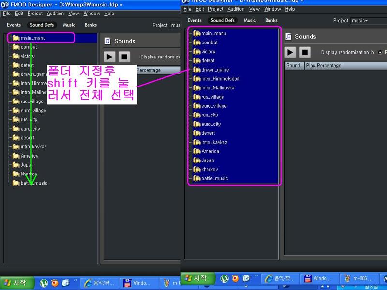The width and height of the screenshot is (387, 290).
Task: Click 시작 Start button on left taskbar
Action: click(x=17, y=283)
